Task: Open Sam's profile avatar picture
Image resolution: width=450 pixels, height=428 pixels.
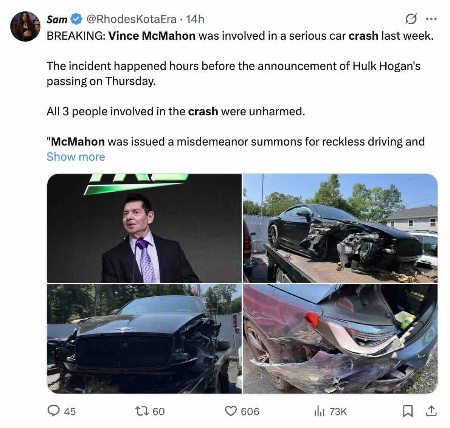Action: 25,26
